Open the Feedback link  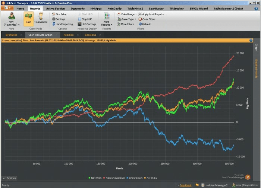(185, 185)
